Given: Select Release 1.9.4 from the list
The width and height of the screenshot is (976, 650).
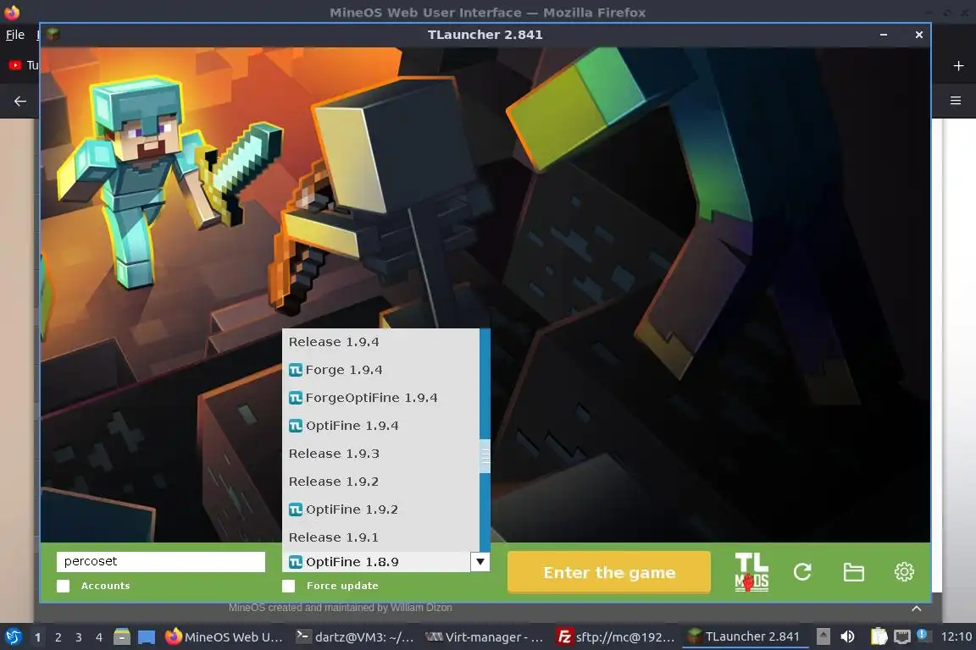Looking at the screenshot, I should pos(381,342).
